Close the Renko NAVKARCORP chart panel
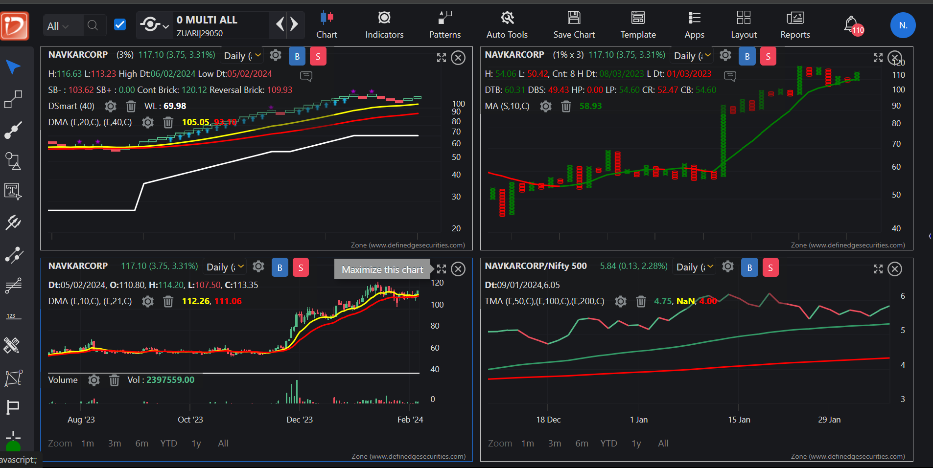Screen dimensions: 933x468 (458, 58)
